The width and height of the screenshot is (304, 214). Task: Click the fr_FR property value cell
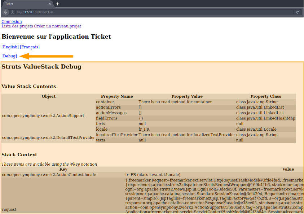187,129
